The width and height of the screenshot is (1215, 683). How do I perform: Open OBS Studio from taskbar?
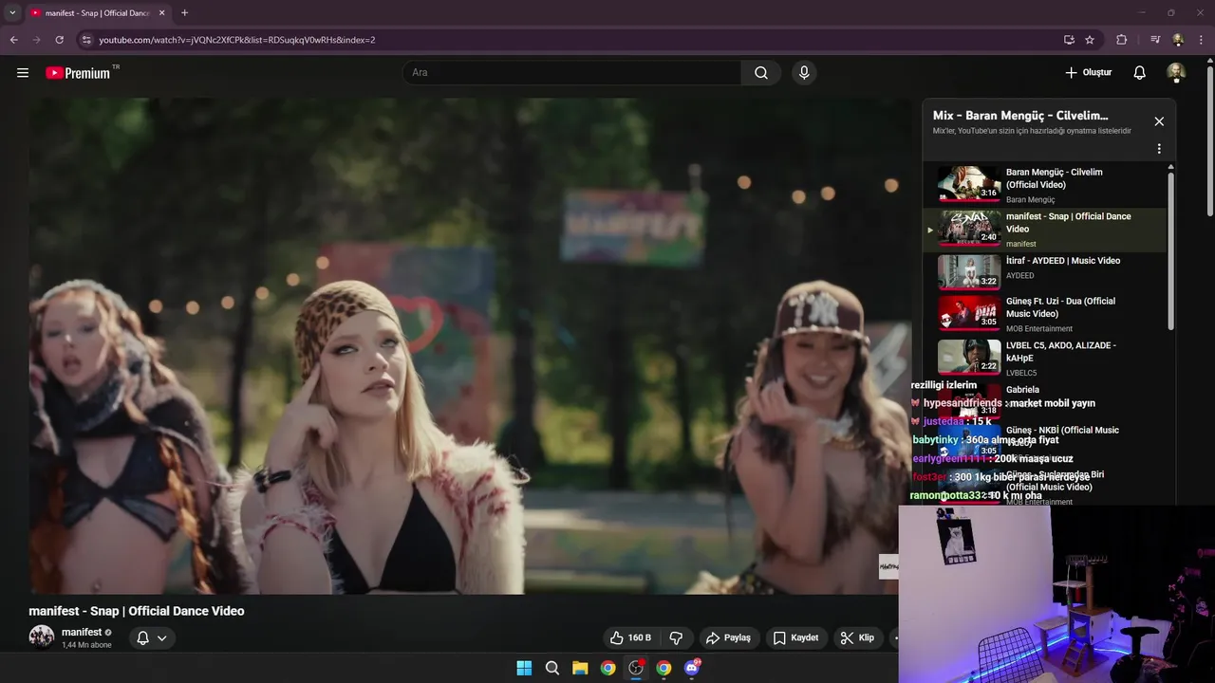click(636, 668)
